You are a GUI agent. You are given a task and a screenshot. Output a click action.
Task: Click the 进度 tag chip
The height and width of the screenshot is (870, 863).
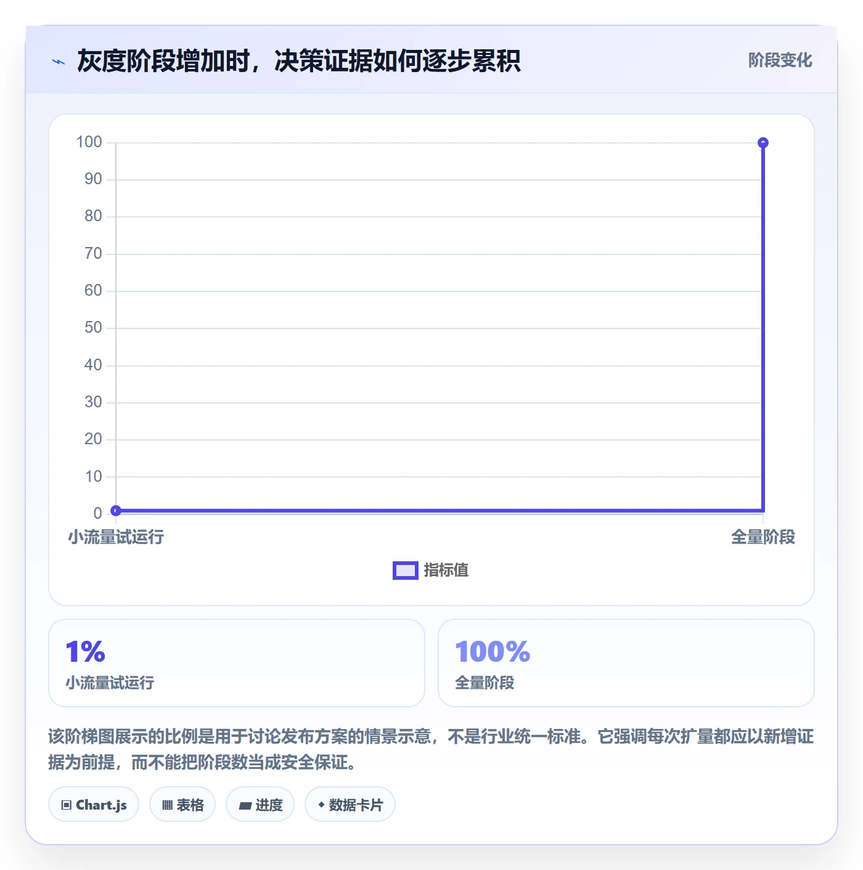(260, 805)
